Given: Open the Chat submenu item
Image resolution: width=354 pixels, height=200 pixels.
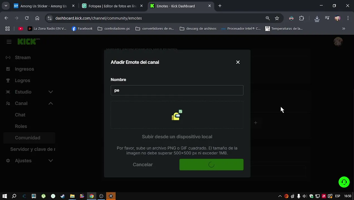Looking at the screenshot, I should click(x=20, y=115).
